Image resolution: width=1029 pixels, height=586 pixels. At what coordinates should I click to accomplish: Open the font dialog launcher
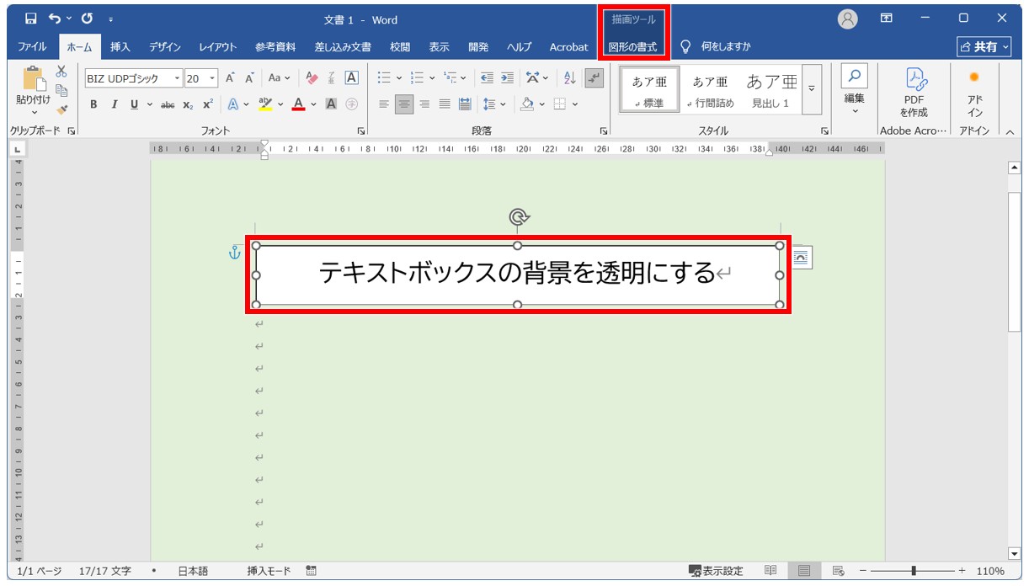(361, 131)
